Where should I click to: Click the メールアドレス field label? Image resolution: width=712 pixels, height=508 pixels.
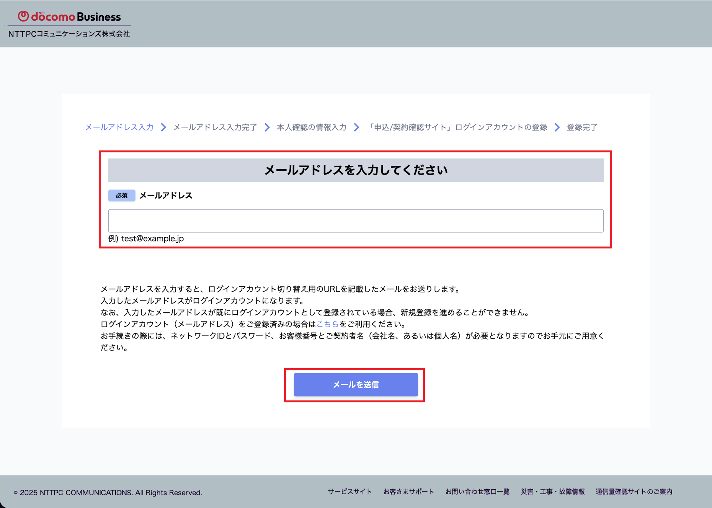166,195
